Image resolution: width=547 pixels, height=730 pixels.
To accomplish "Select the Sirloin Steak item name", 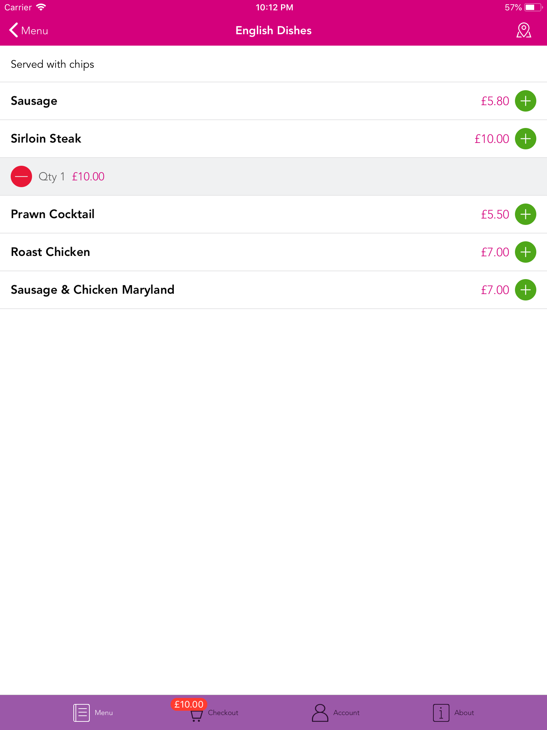I will click(46, 139).
